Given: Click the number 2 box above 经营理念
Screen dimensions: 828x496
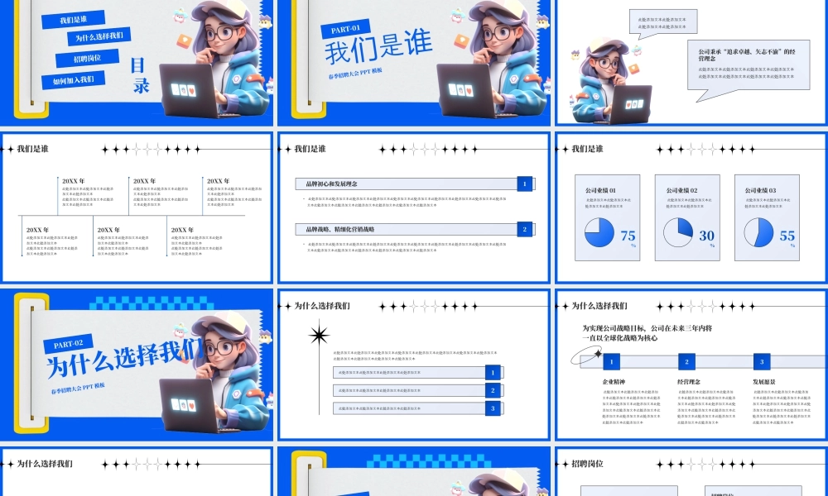Looking at the screenshot, I should [x=686, y=361].
